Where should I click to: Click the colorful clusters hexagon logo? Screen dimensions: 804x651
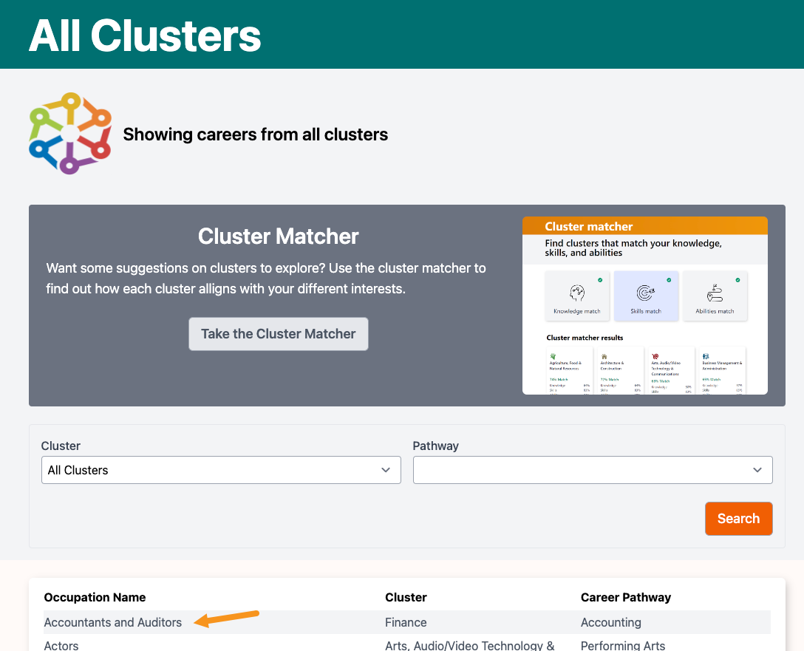click(70, 133)
